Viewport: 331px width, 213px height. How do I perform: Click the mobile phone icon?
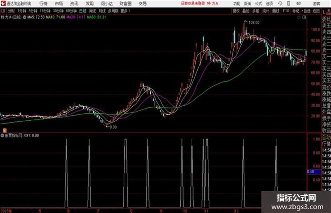[289, 3]
